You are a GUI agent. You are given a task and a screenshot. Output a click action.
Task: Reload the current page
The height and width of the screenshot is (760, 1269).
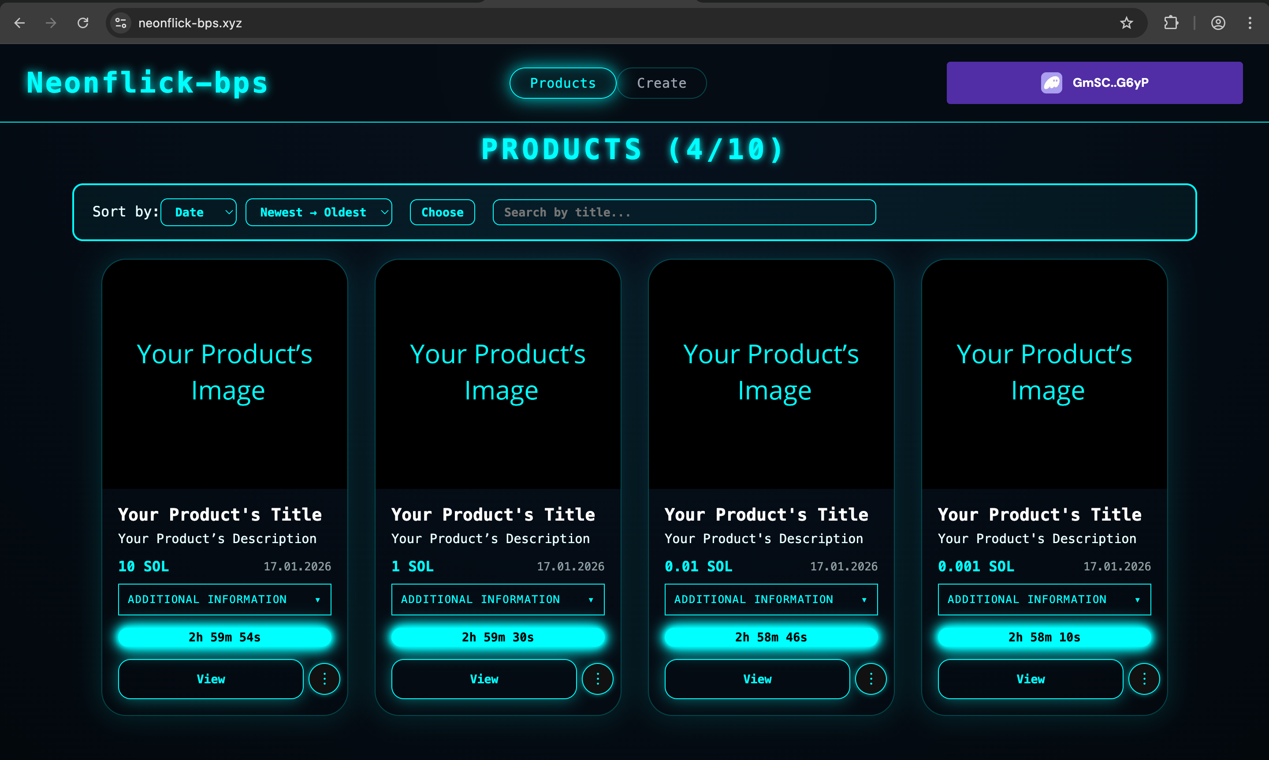pyautogui.click(x=83, y=23)
